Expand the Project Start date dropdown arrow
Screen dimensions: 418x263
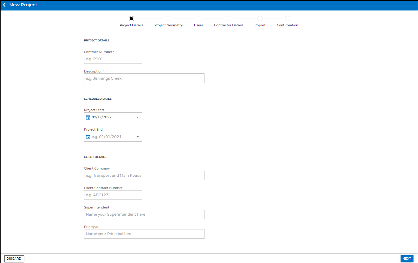tap(138, 117)
